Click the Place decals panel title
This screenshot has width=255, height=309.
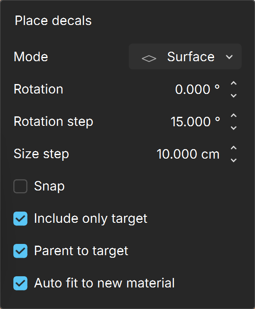tap(53, 21)
